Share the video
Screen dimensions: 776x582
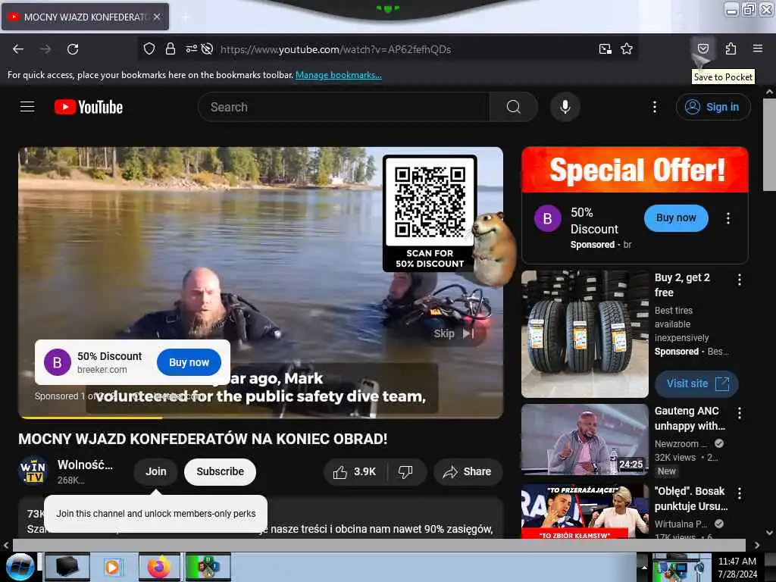point(468,471)
